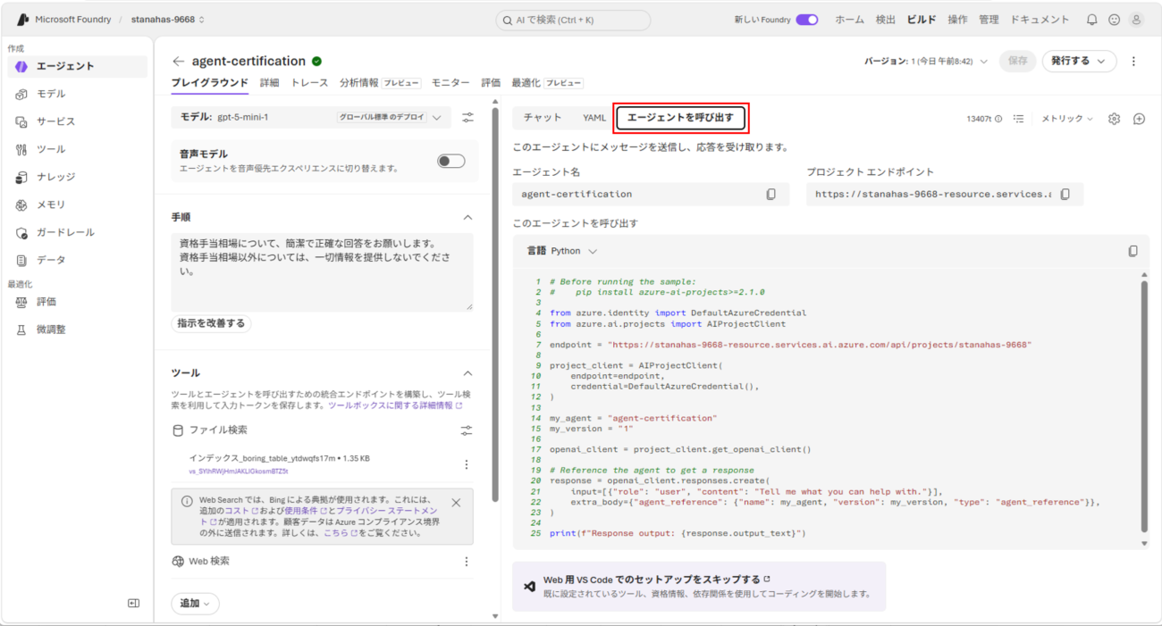Switch to the プレイグラウンド tab

tap(210, 83)
